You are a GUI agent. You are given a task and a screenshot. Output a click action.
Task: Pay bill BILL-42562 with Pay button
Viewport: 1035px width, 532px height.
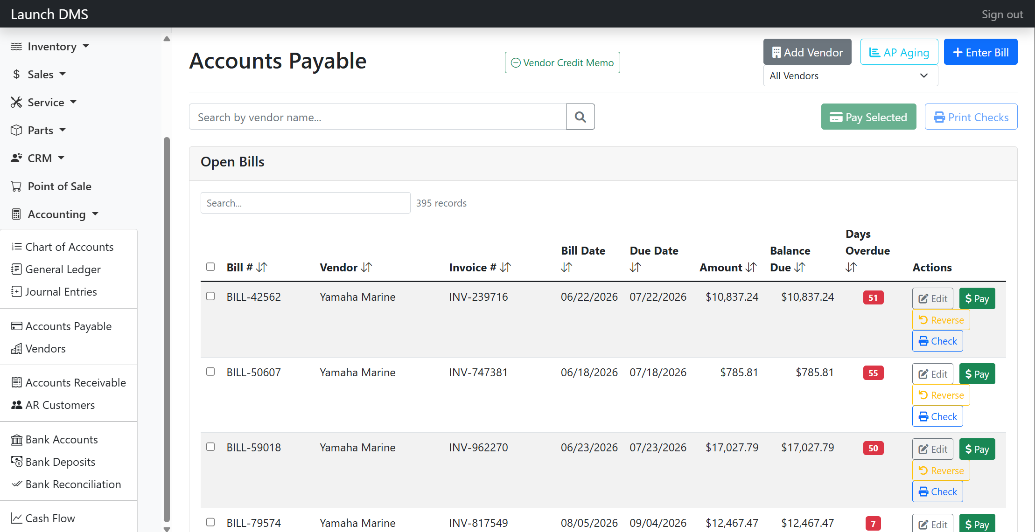click(977, 298)
